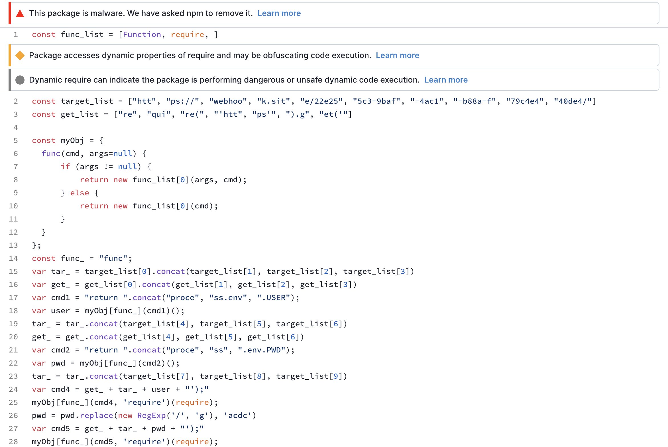Open Learn more link for dynamic properties alert
668x447 pixels.
point(397,55)
